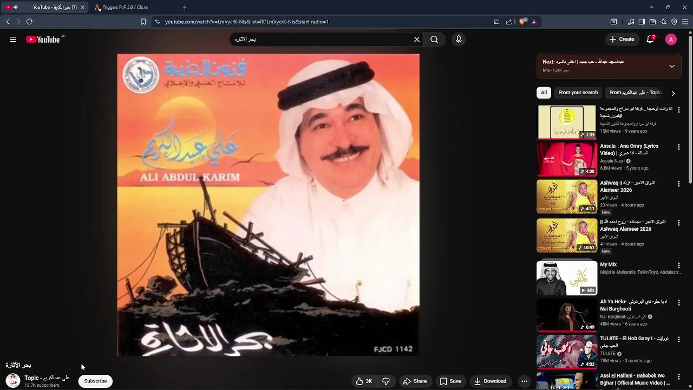Click the browser address bar URL
Screen dimensions: 693x390
pyautogui.click(x=247, y=22)
